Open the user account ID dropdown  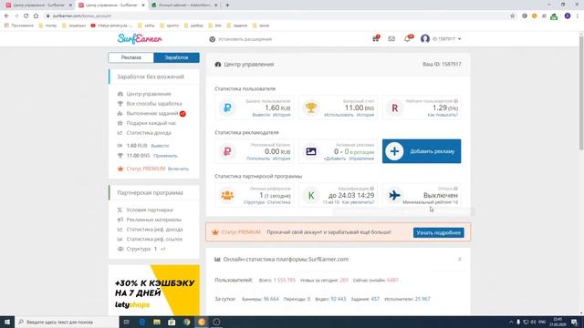click(x=441, y=38)
